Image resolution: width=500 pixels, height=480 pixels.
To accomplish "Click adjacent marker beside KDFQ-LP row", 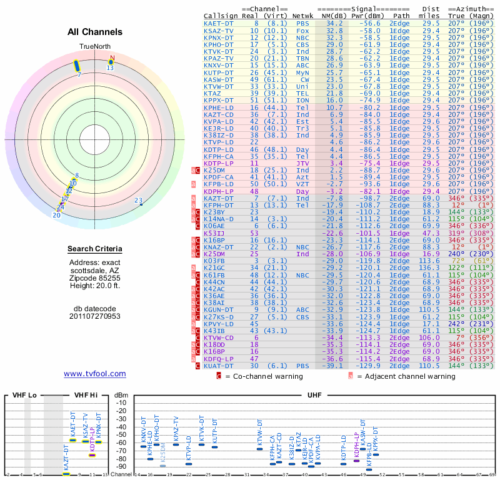I will tap(193, 359).
